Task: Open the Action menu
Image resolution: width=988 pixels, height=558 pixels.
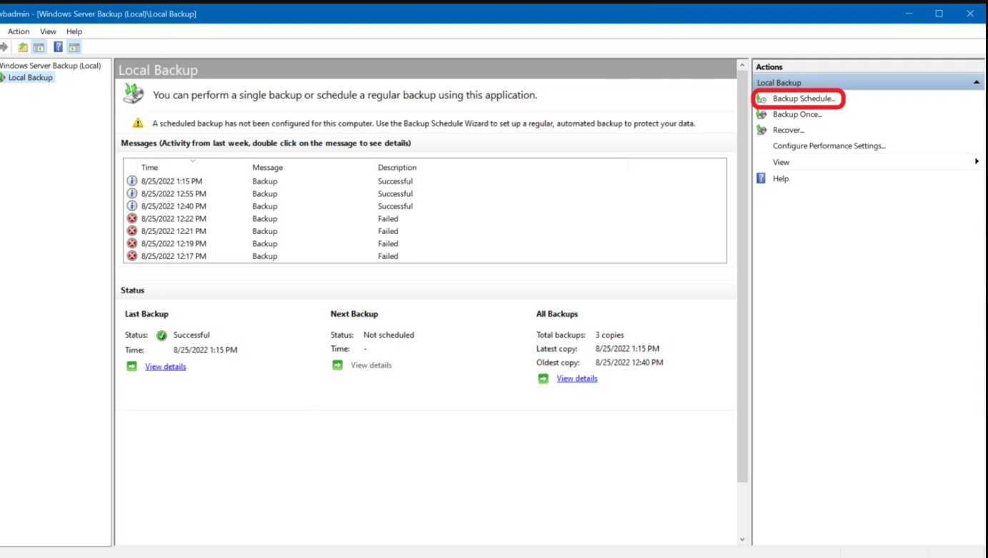Action: click(x=19, y=31)
